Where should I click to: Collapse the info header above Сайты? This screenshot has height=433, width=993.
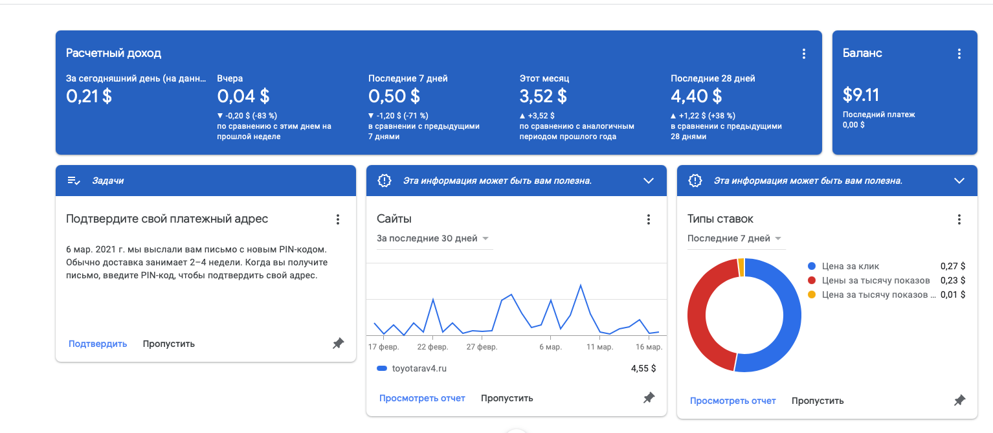[x=649, y=181]
